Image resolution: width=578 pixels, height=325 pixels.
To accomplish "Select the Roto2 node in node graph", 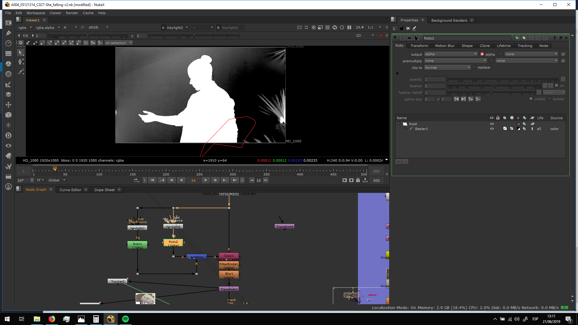I will point(173,243).
